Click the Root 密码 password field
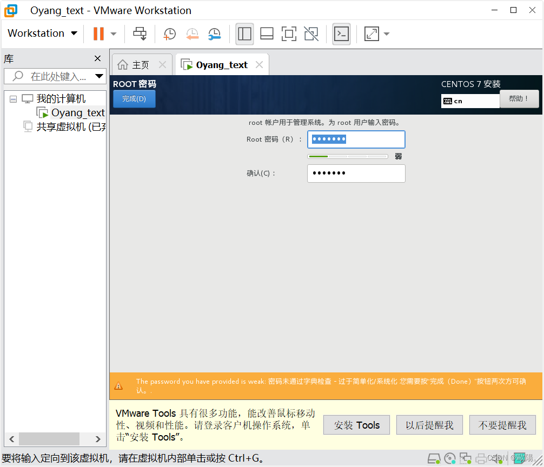 point(356,139)
